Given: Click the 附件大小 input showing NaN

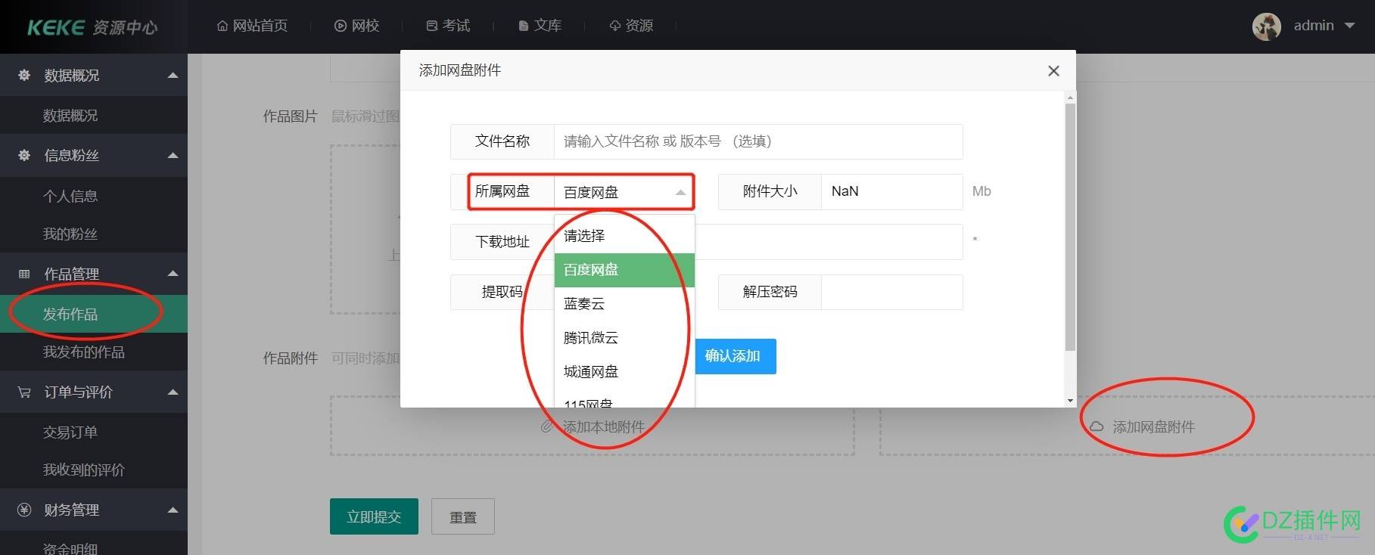Looking at the screenshot, I should tap(891, 191).
